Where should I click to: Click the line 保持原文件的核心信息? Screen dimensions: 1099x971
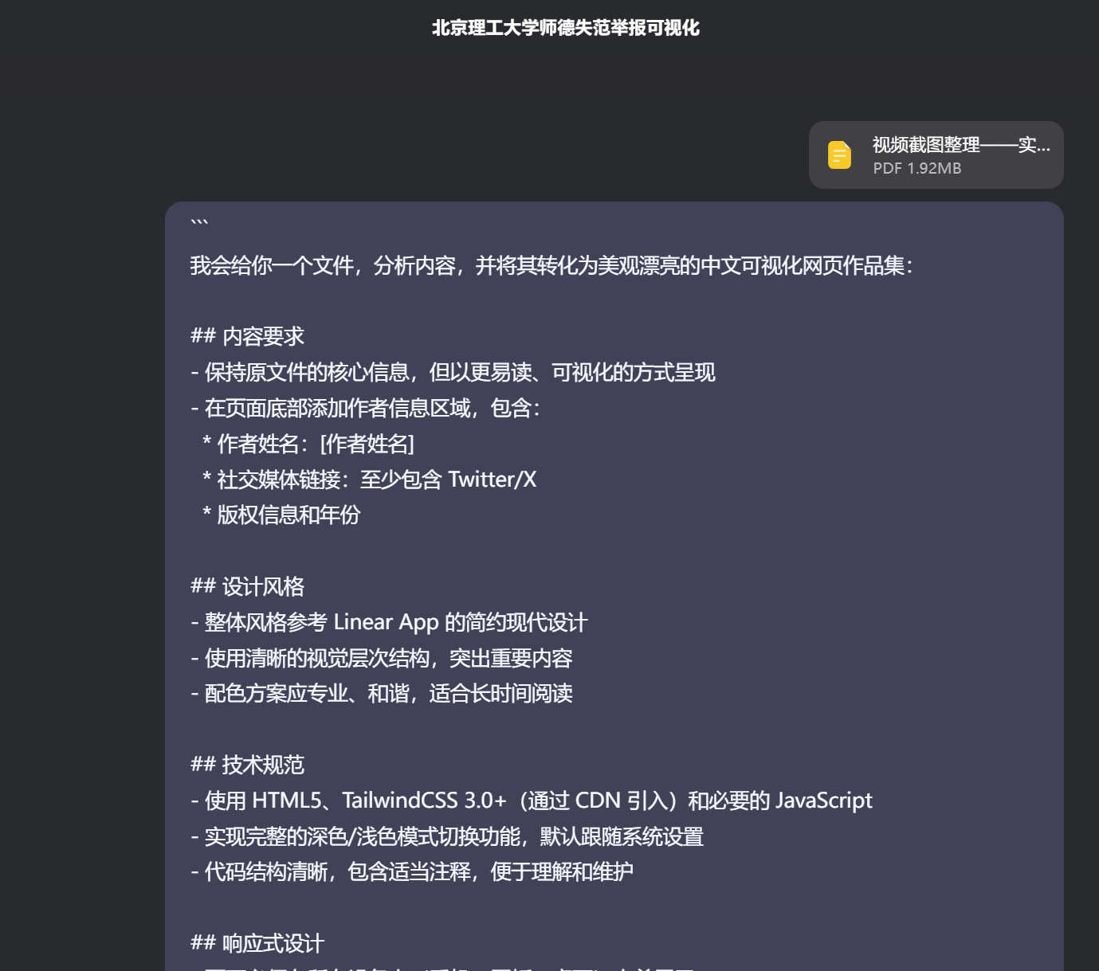453,372
